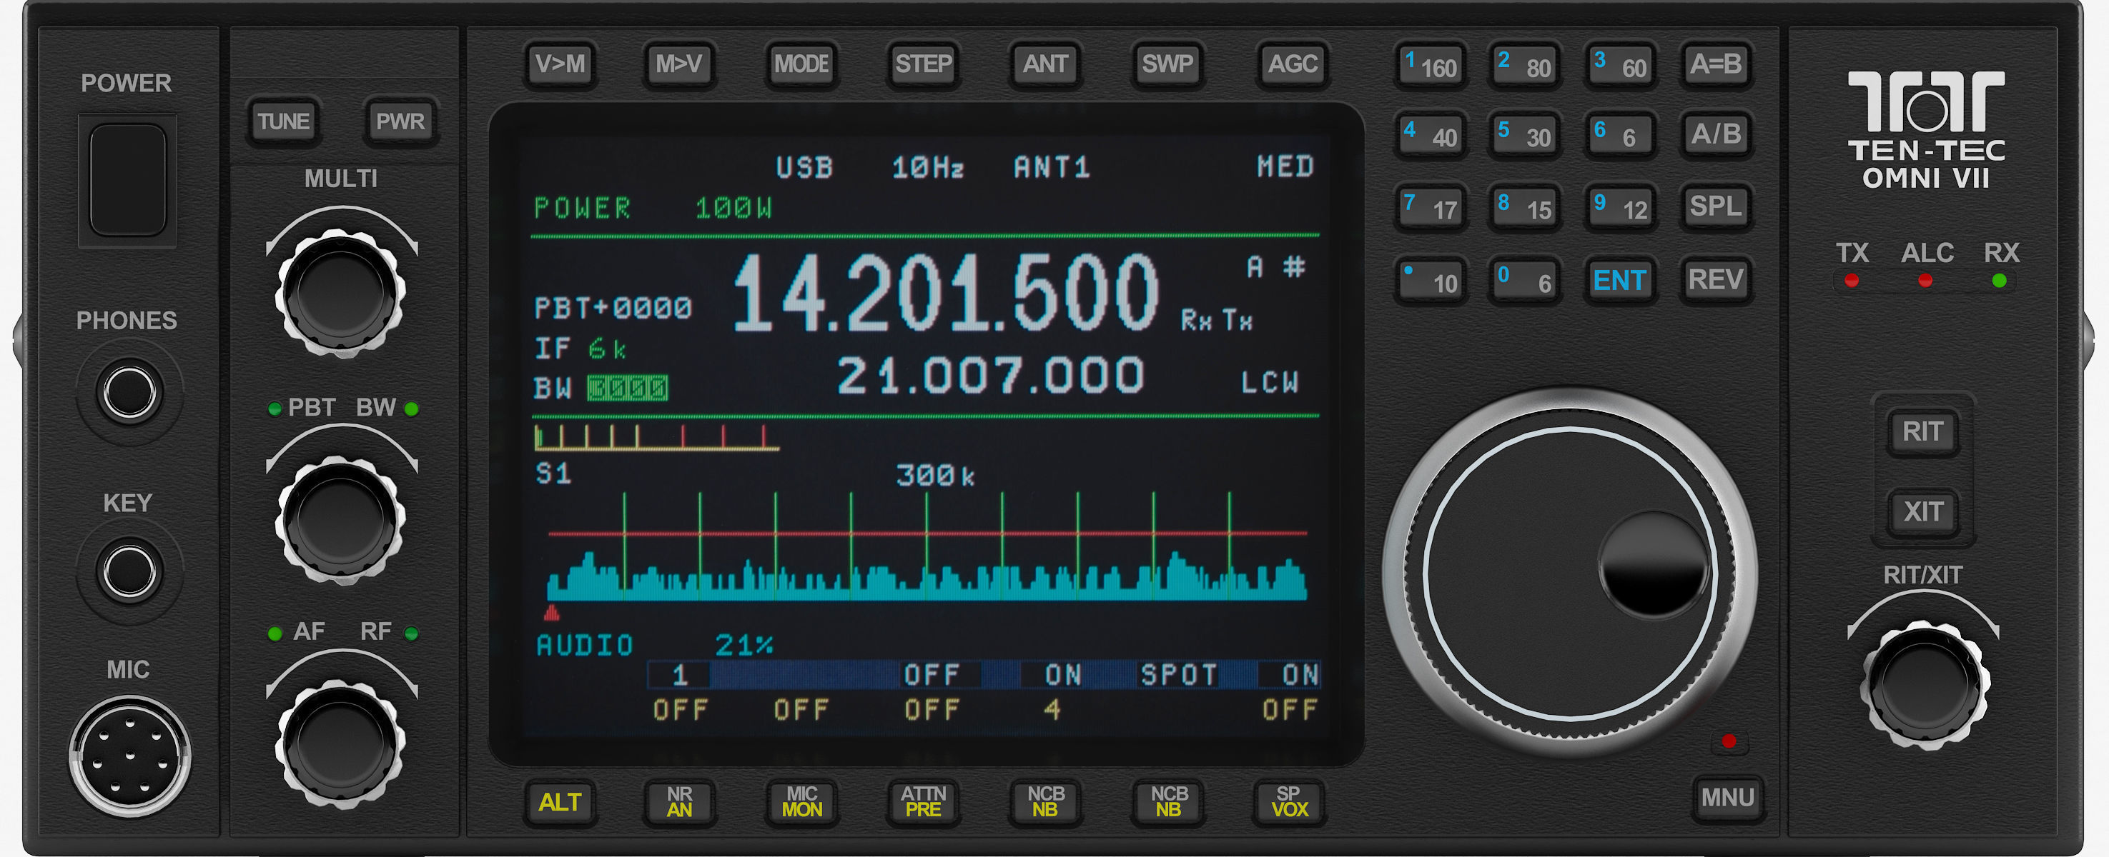
Task: Confirm entry with blue ENT key
Action: tap(1620, 281)
